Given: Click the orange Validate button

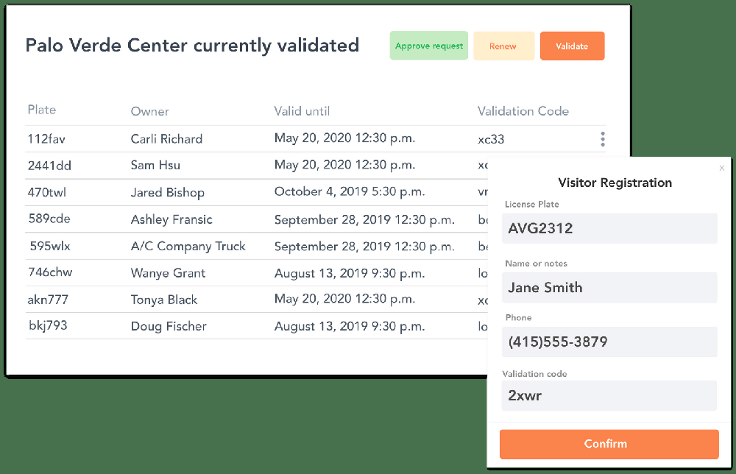Looking at the screenshot, I should click(572, 45).
